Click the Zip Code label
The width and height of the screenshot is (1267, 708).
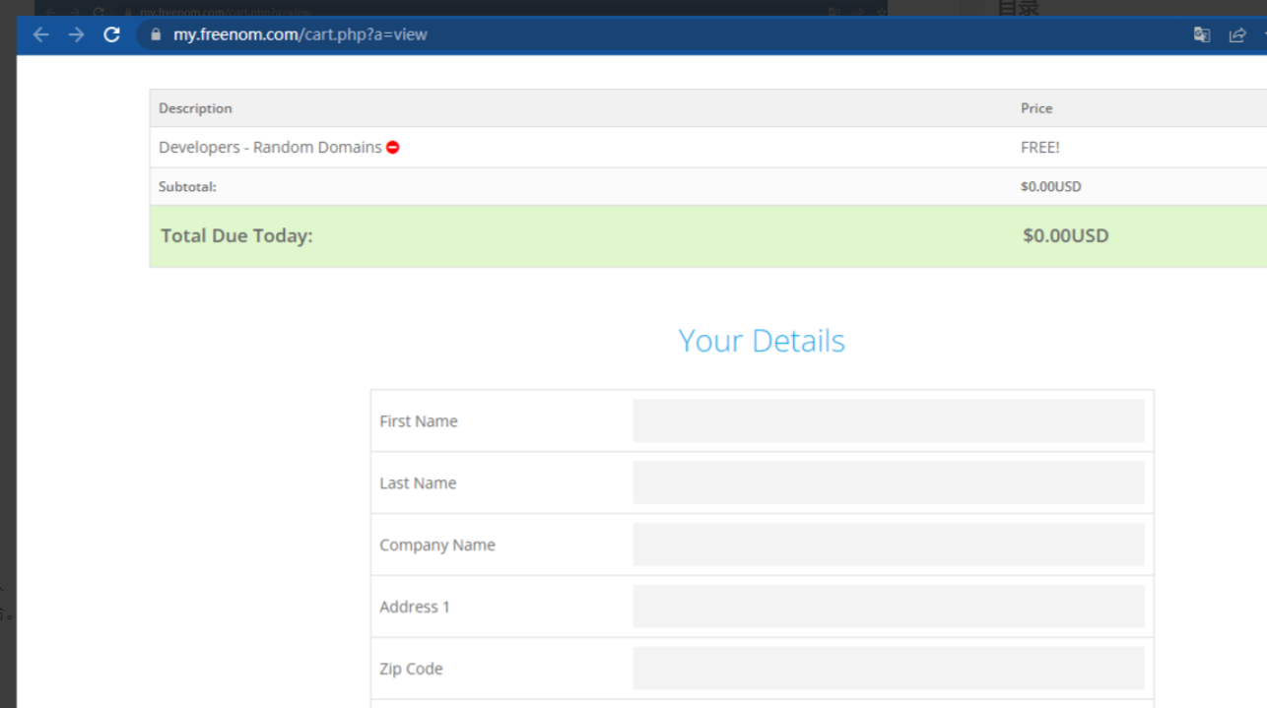(411, 670)
